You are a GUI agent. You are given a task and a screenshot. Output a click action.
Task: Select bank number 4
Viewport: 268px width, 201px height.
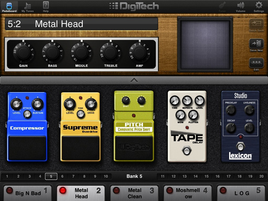click(40, 176)
